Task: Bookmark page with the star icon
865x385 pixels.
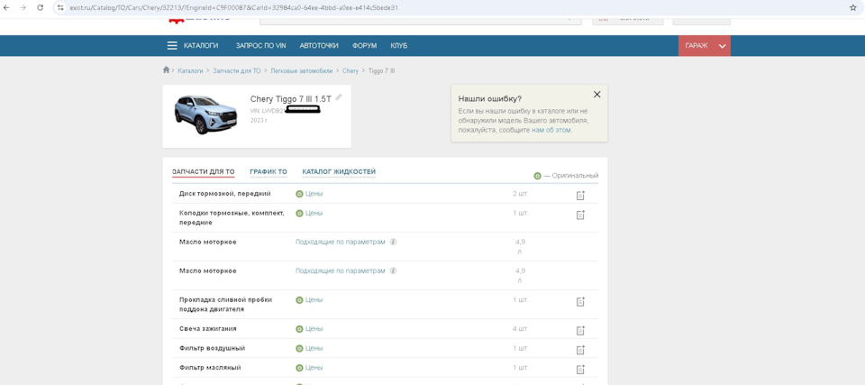Action: 853,8
